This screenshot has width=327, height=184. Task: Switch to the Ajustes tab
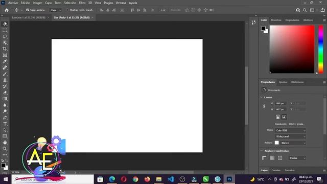pos(283,82)
